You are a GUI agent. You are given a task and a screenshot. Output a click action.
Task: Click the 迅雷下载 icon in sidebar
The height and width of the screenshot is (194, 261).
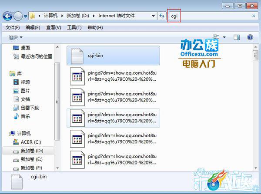[16, 108]
